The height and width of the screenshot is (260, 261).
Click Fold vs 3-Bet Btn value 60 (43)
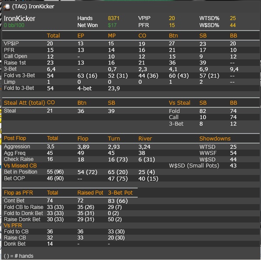[179, 75]
